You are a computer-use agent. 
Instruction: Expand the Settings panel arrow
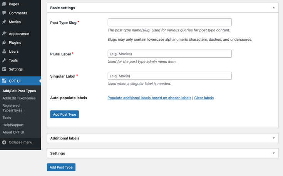(x=274, y=153)
